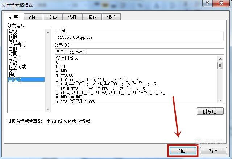Select 科学记数 category
Image resolution: width=232 pixels, height=159 pixels.
(x=26, y=66)
